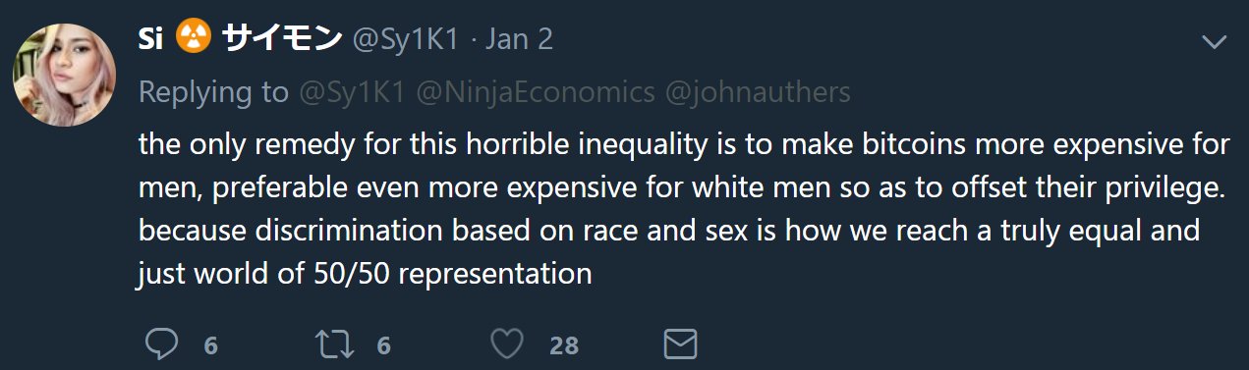
Task: Click the Japanese text サイモン in name
Action: point(278,39)
